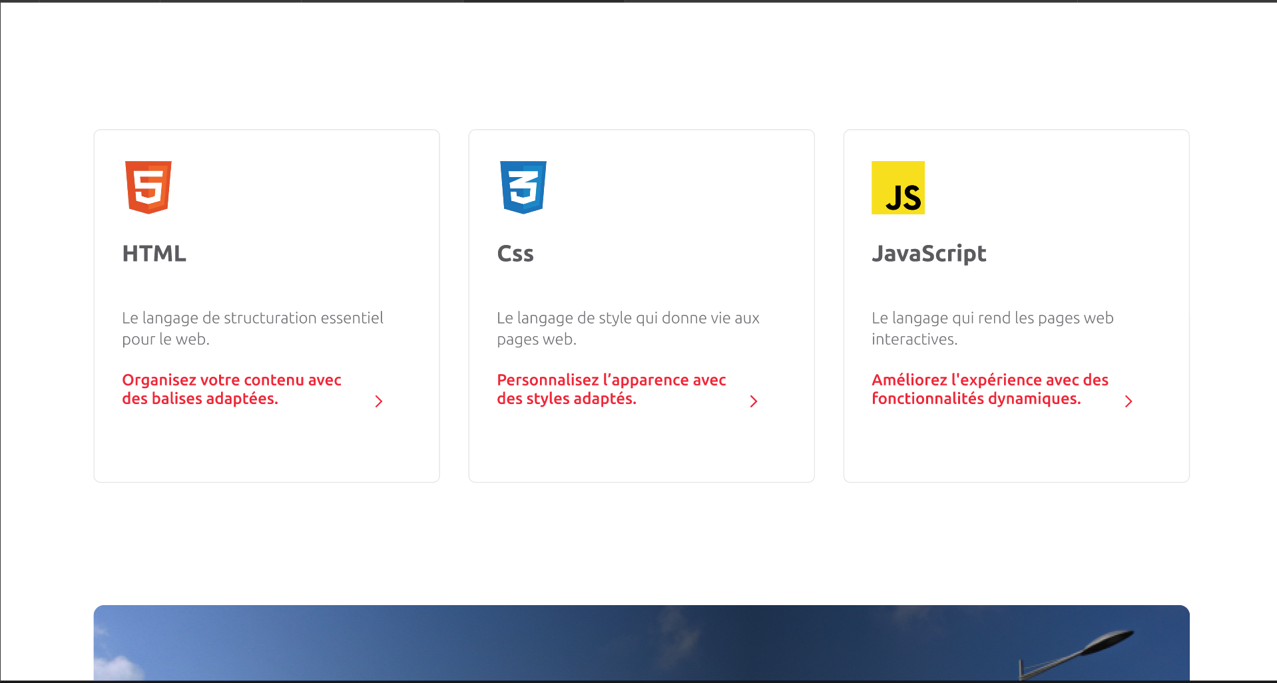Screen dimensions: 1277x683
Task: Click the arrow chevron in the Css card
Action: tap(754, 401)
